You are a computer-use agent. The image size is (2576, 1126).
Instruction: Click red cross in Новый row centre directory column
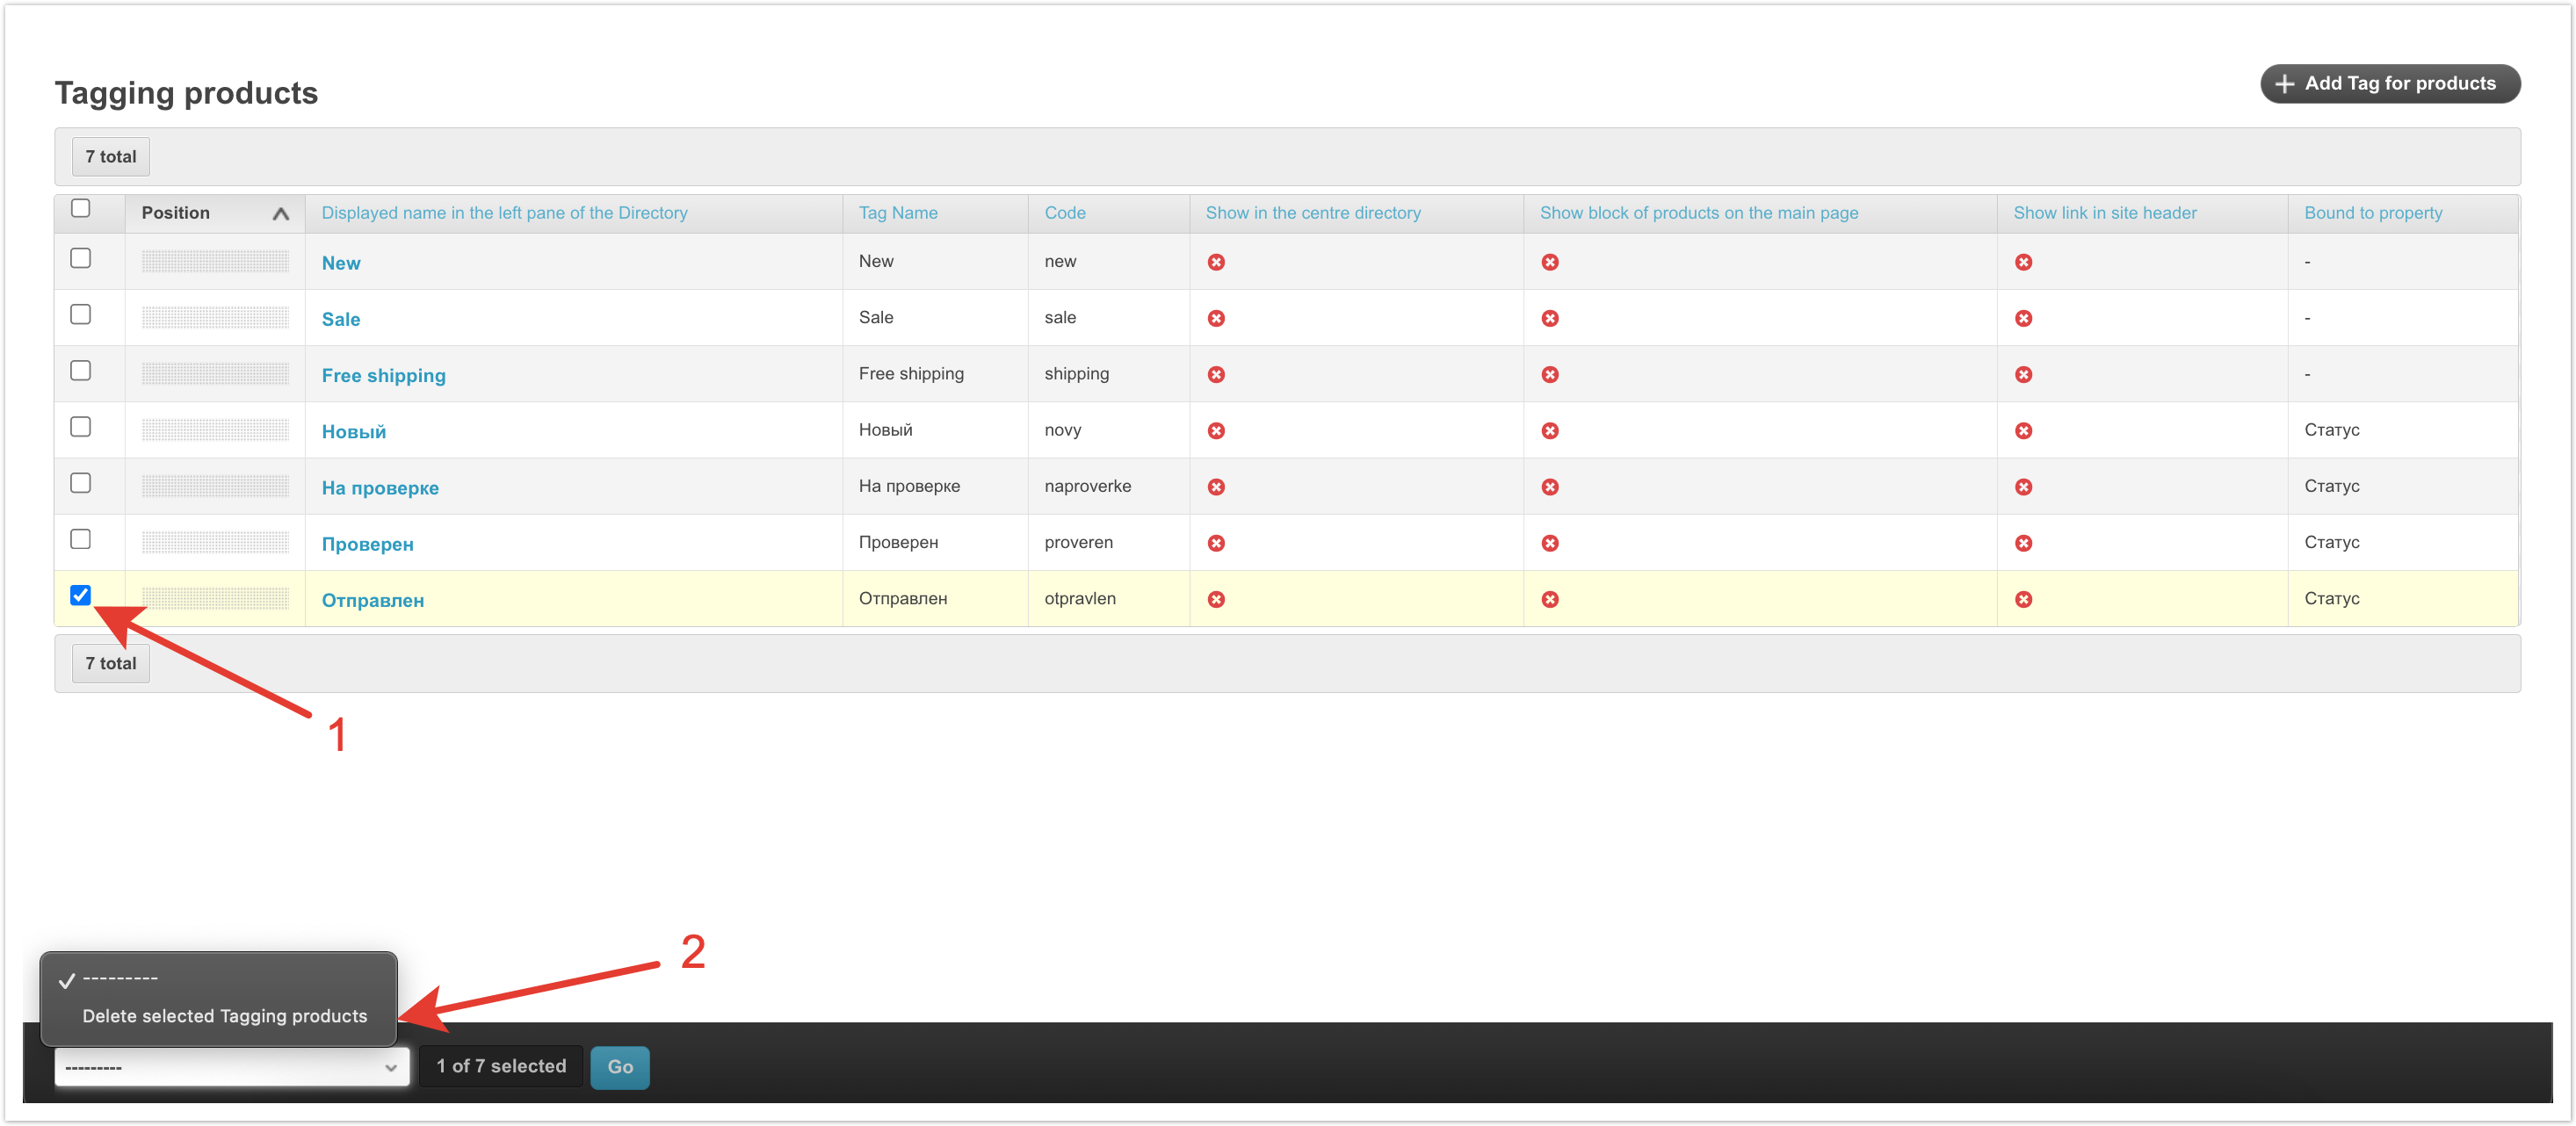[1216, 431]
